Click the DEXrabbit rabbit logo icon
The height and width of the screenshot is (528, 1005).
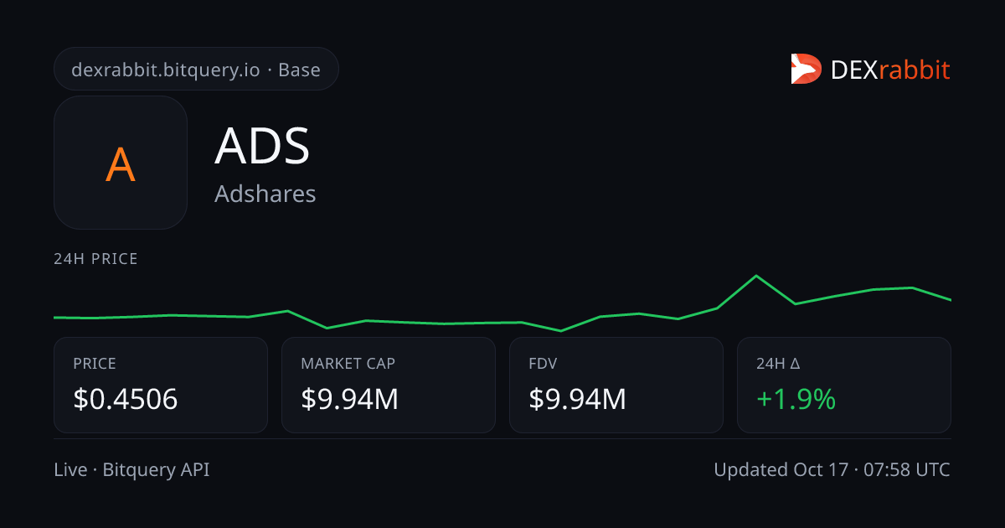(806, 69)
